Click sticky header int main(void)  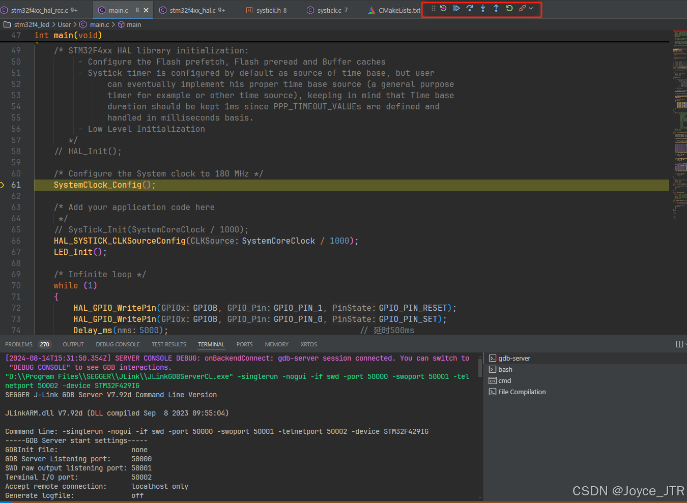[x=68, y=35]
